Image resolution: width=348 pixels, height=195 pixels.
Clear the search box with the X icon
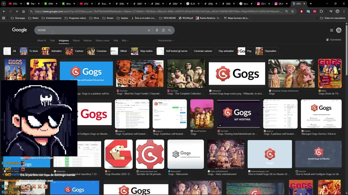point(149,30)
